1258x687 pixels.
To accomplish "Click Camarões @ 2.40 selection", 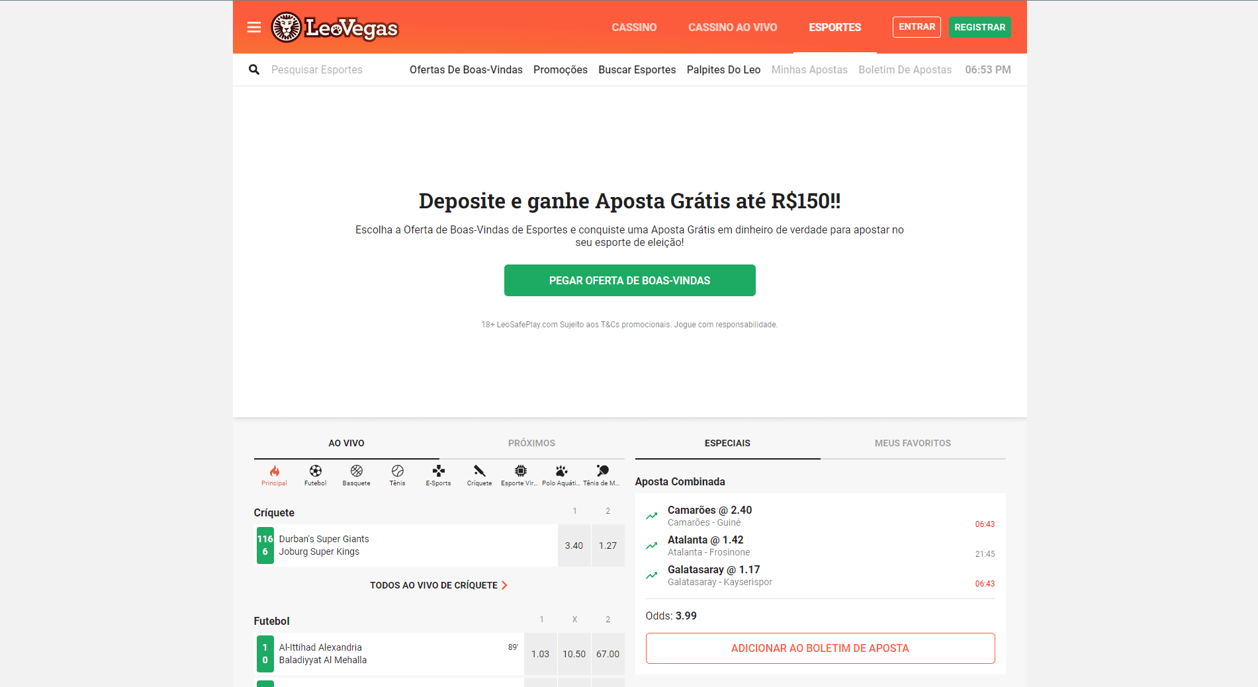I will click(709, 510).
